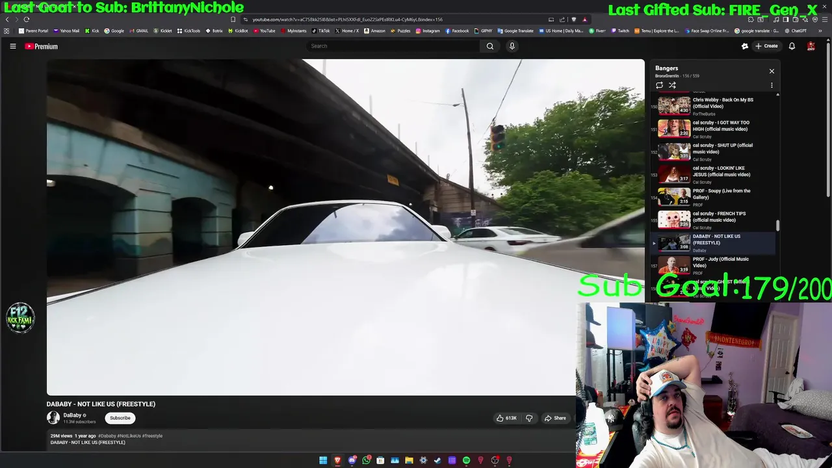This screenshot has height=468, width=832.
Task: Click the Share button
Action: (555, 418)
